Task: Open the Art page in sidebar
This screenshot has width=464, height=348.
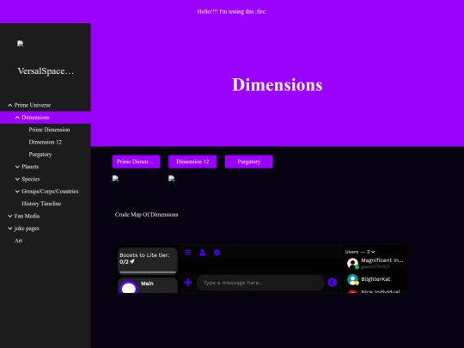Action: [18, 241]
